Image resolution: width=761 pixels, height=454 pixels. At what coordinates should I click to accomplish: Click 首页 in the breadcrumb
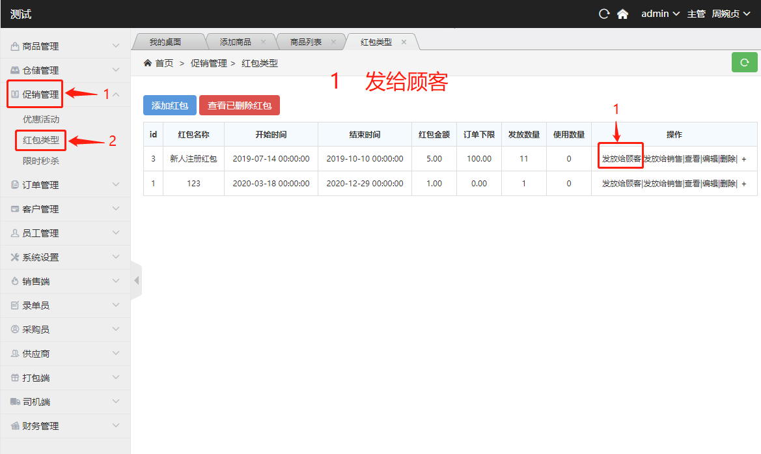coord(164,63)
